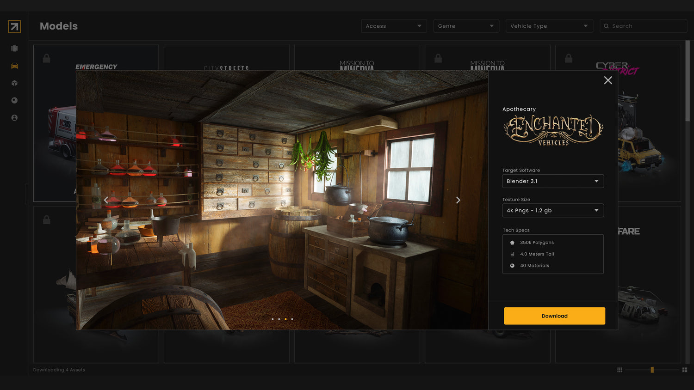This screenshot has height=390, width=694.
Task: Open Target Software Blender 3.1 dropdown
Action: 553,181
